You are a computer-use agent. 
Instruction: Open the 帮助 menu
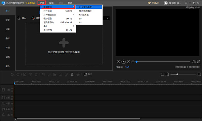(x=70, y=3)
